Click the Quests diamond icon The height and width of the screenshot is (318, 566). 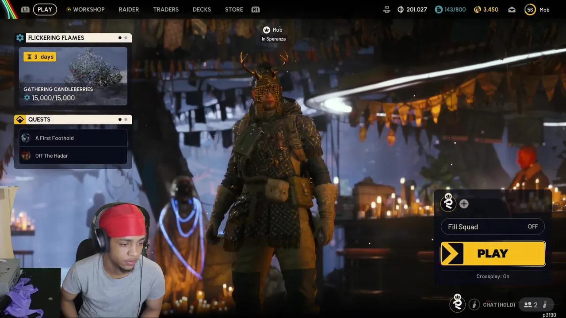point(20,119)
